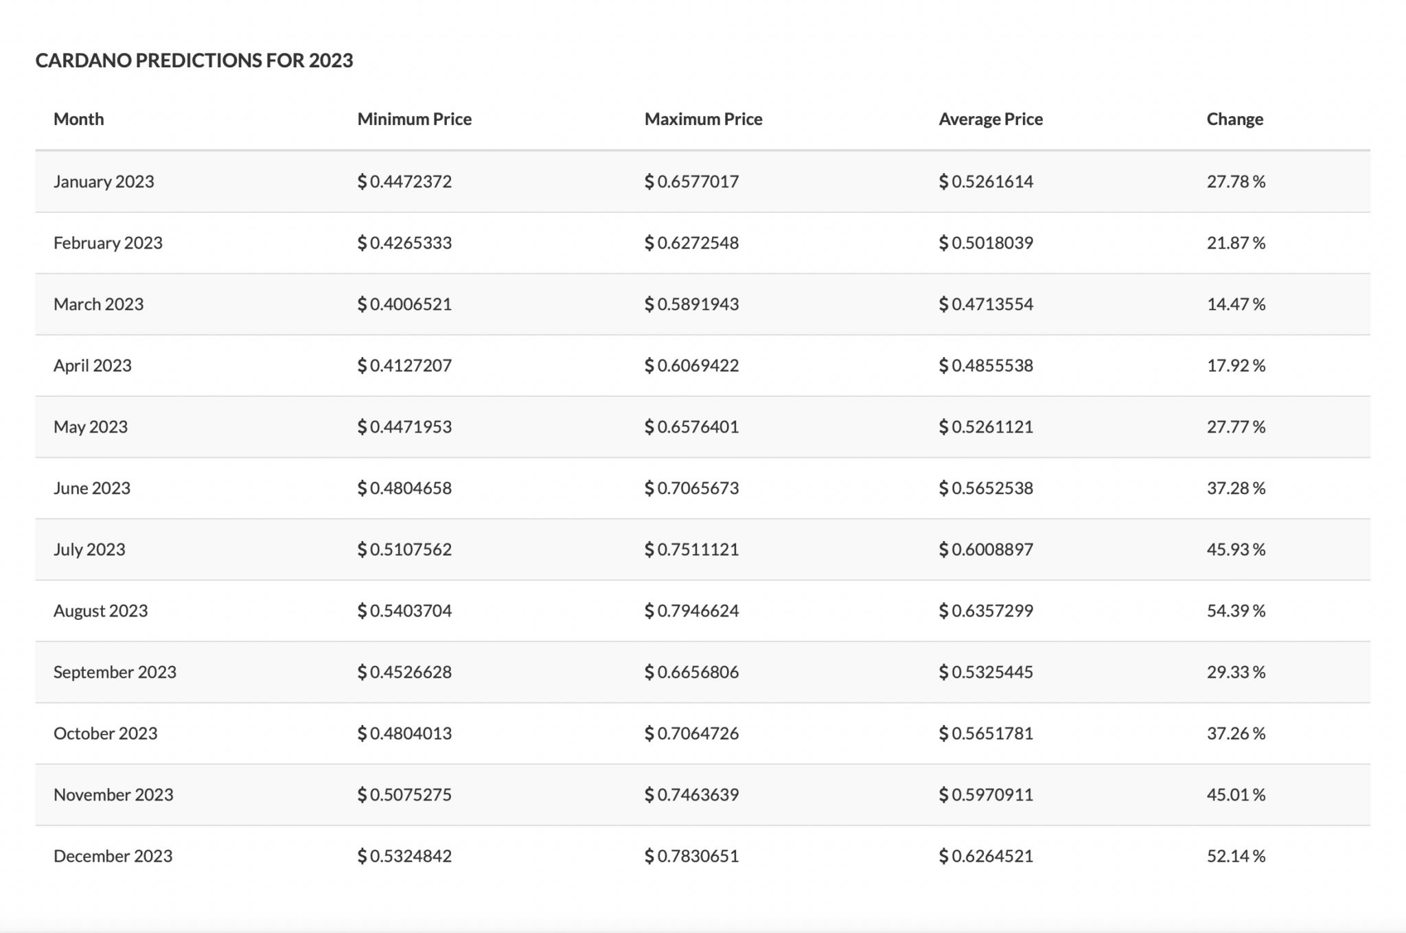Viewport: 1406px width, 933px height.
Task: Select December minimum price $ 0.5324842
Action: pyautogui.click(x=405, y=856)
